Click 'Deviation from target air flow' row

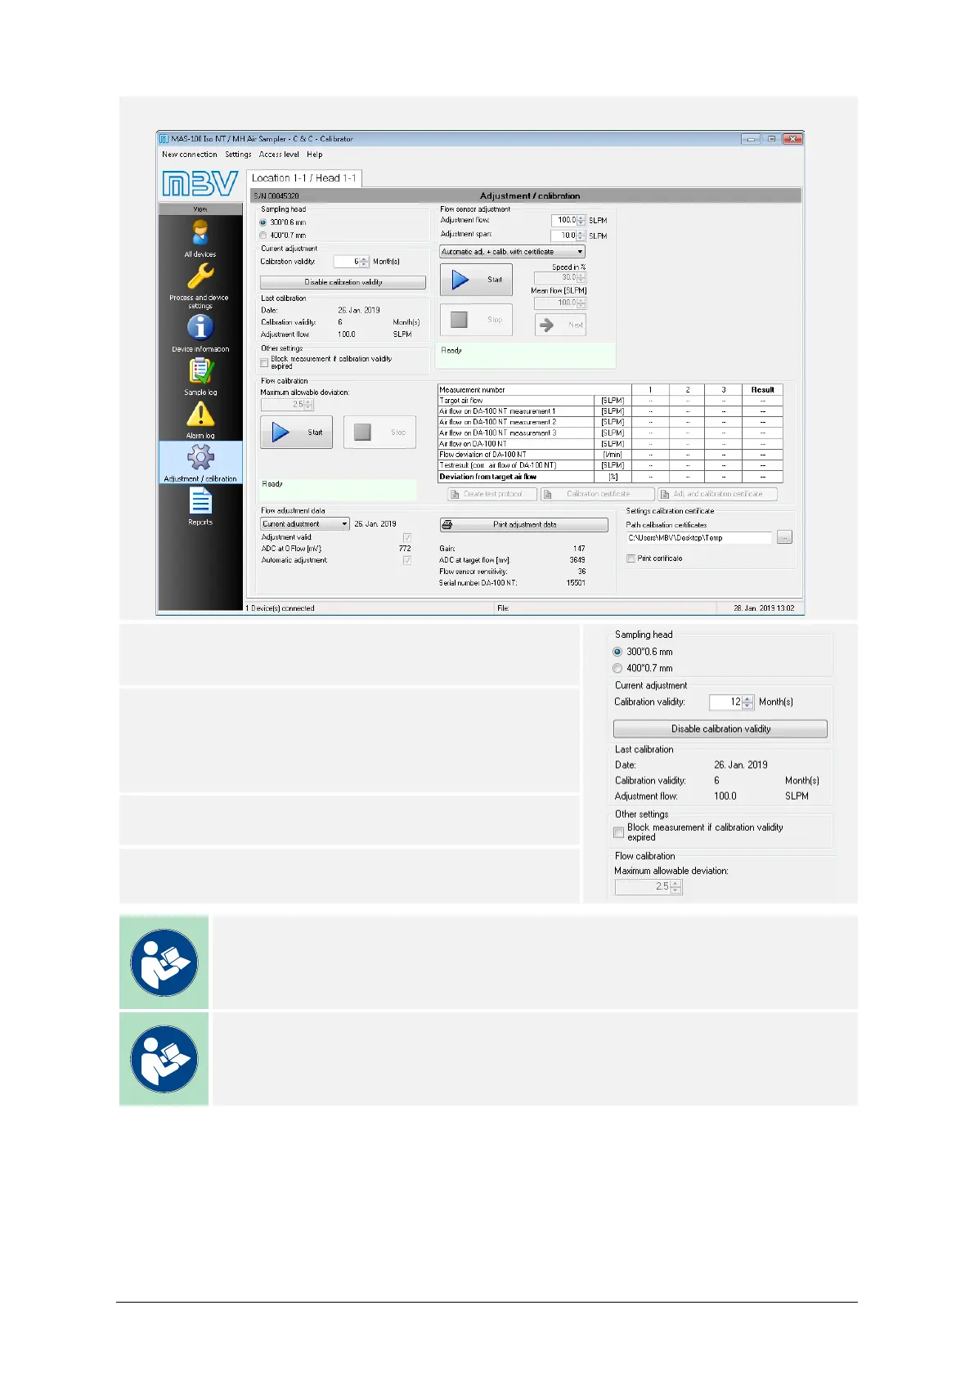coord(610,477)
